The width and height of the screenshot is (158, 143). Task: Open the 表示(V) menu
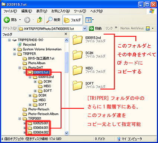point(42,11)
